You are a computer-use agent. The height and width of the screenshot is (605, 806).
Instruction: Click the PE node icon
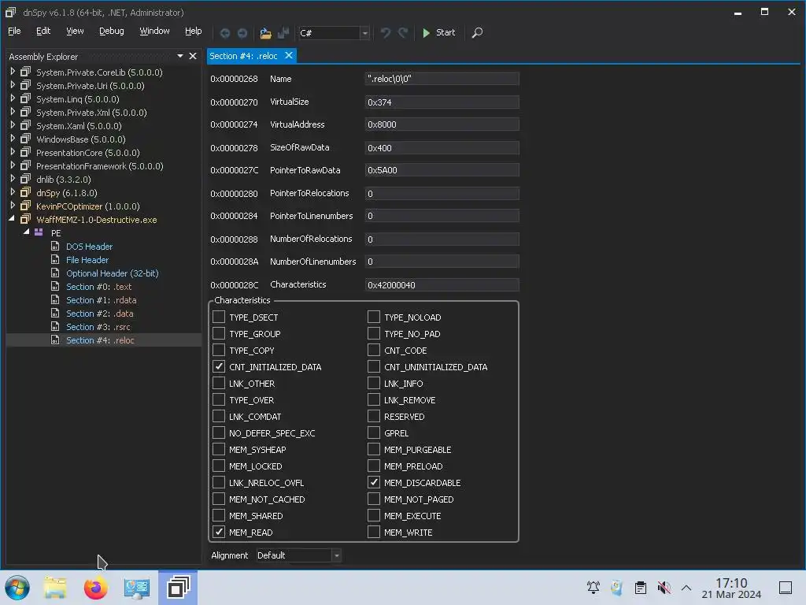(x=39, y=232)
